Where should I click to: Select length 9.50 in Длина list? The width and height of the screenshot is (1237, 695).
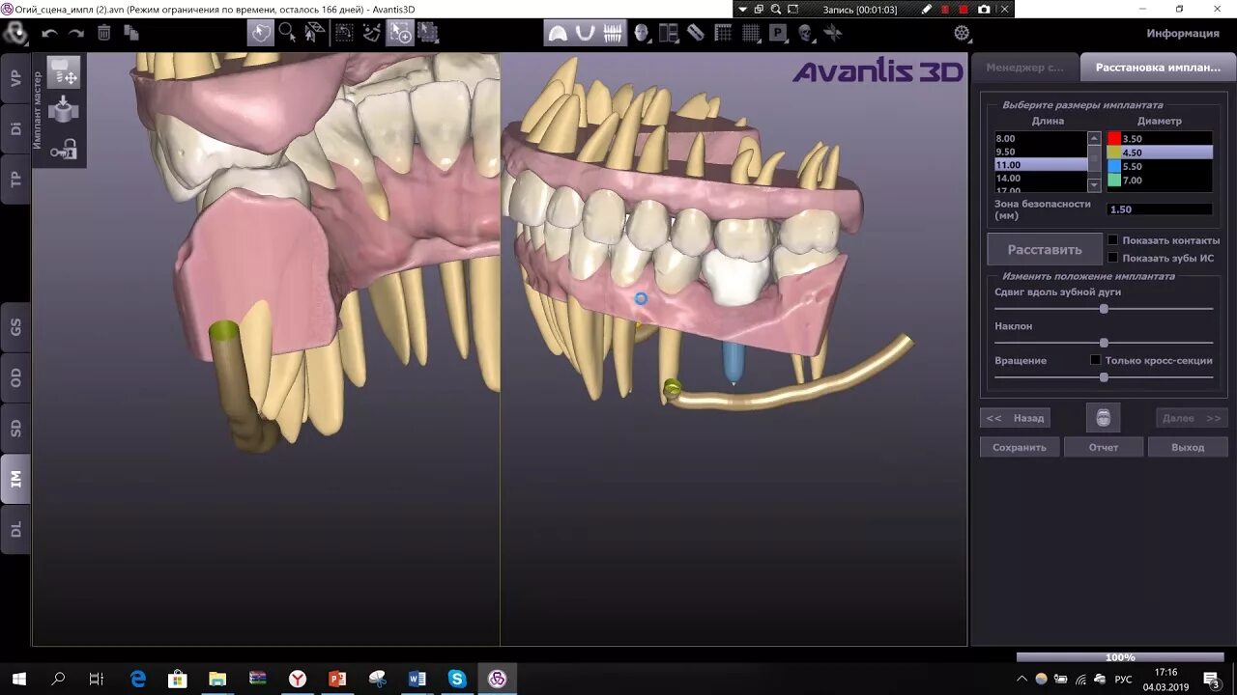[1041, 152]
